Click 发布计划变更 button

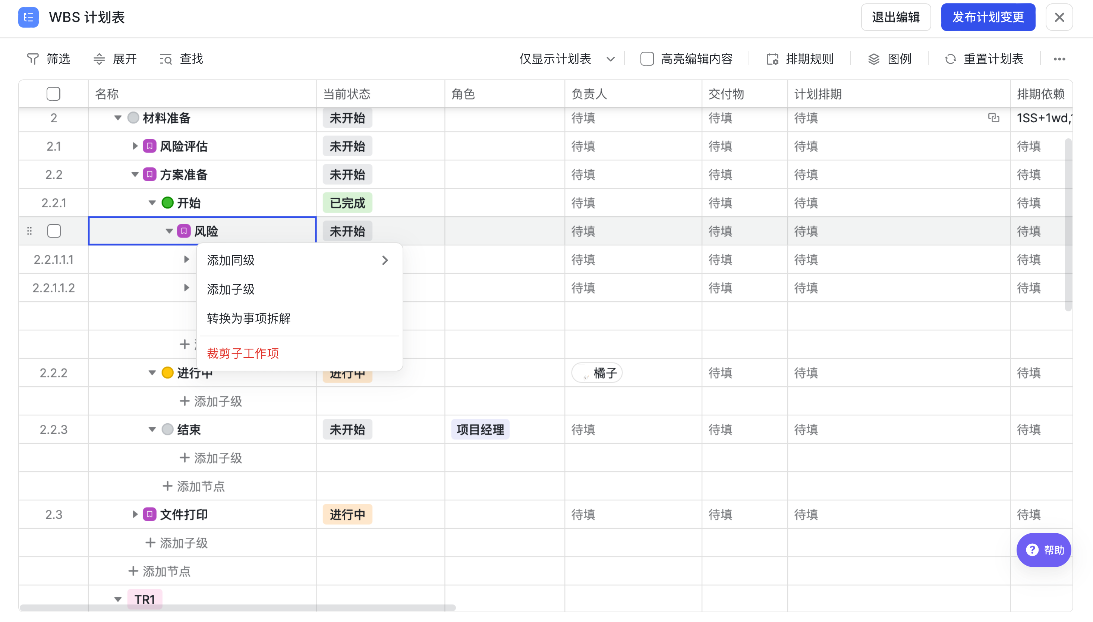click(988, 17)
